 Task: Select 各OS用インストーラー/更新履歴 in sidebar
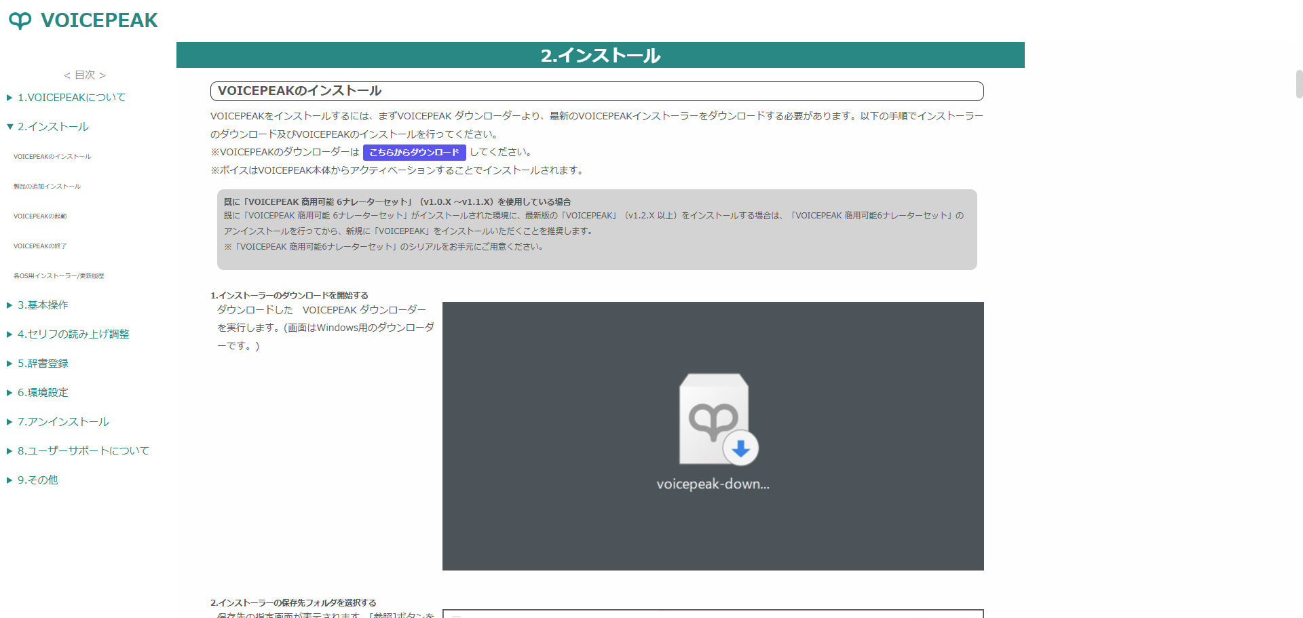(x=58, y=276)
